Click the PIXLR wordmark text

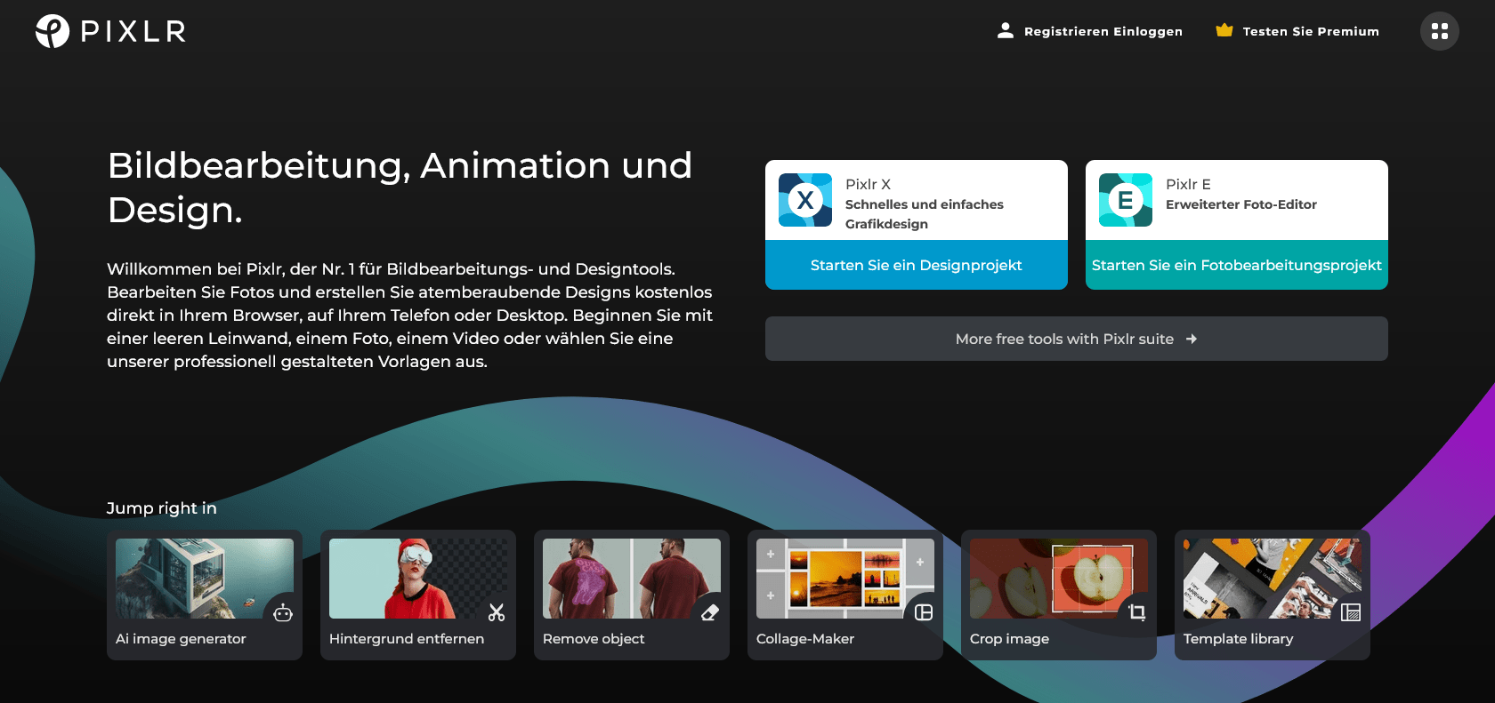point(133,32)
